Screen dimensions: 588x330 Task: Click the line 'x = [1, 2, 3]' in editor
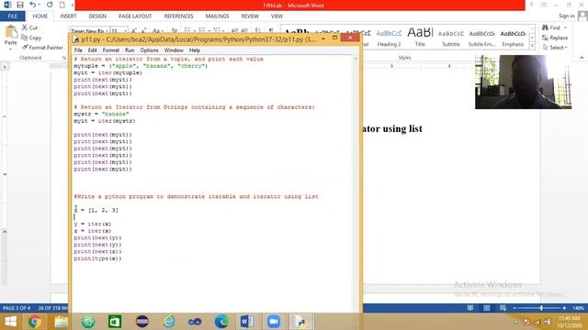pos(96,210)
